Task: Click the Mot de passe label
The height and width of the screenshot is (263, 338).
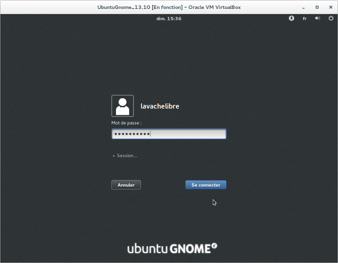Action: (x=126, y=123)
